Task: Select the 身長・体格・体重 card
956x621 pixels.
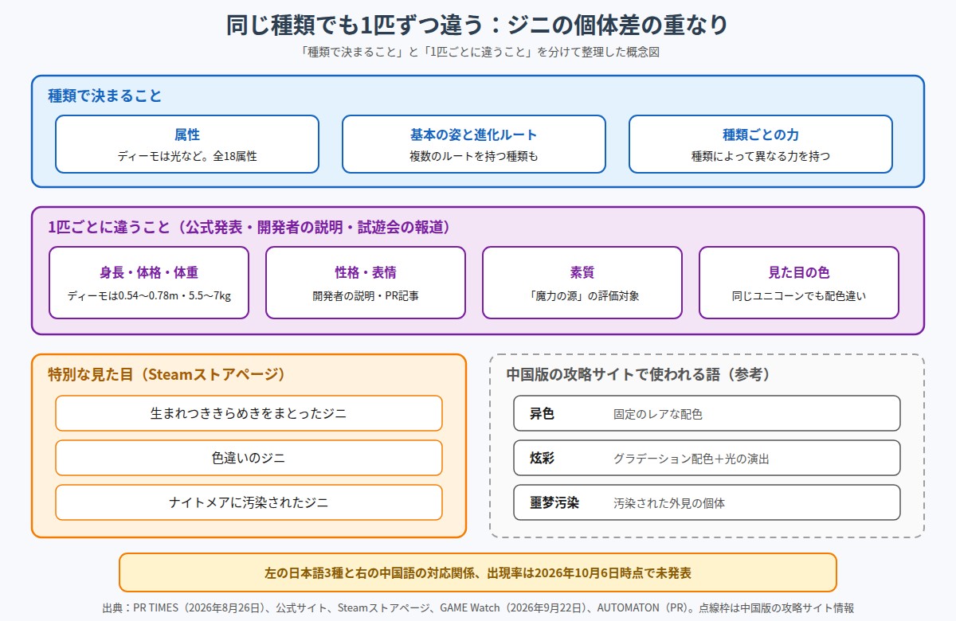Action: pyautogui.click(x=149, y=283)
